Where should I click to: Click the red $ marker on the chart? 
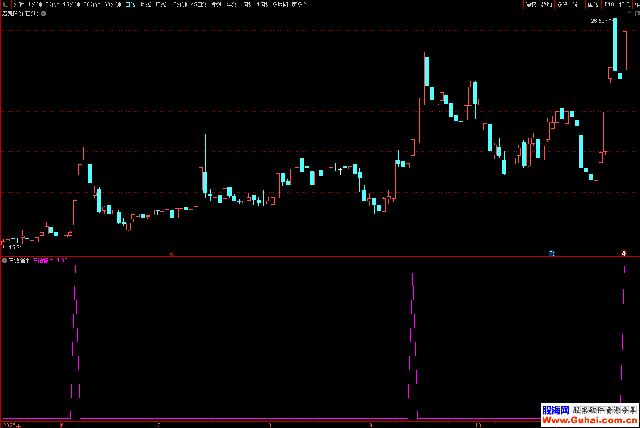coord(171,253)
